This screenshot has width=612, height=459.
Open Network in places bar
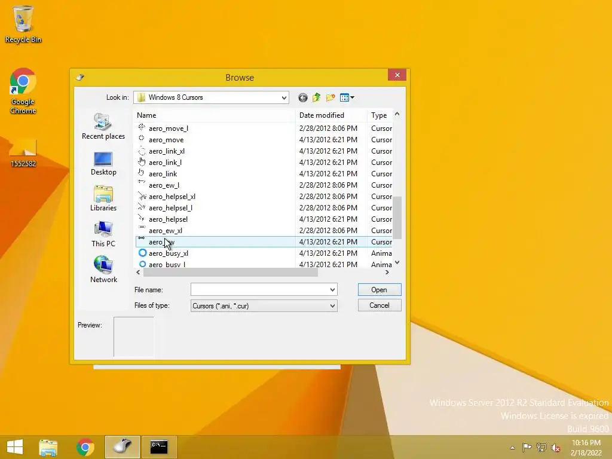coord(103,270)
